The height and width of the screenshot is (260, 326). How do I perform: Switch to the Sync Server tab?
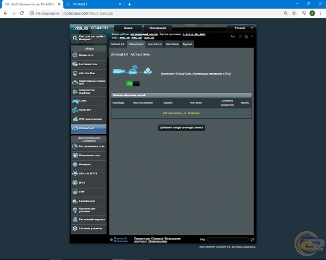155,44
